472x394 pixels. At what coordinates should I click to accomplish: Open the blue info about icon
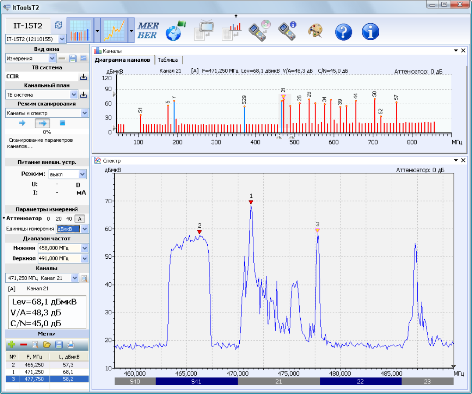click(x=370, y=31)
